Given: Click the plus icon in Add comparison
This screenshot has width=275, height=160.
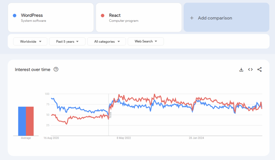Looking at the screenshot, I should [192, 18].
